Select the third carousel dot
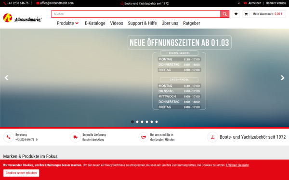The width and height of the screenshot is (289, 180). click(x=142, y=122)
